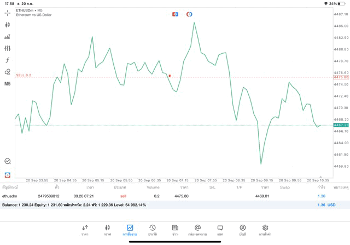Open the candlestick chart type icon

point(8,25)
